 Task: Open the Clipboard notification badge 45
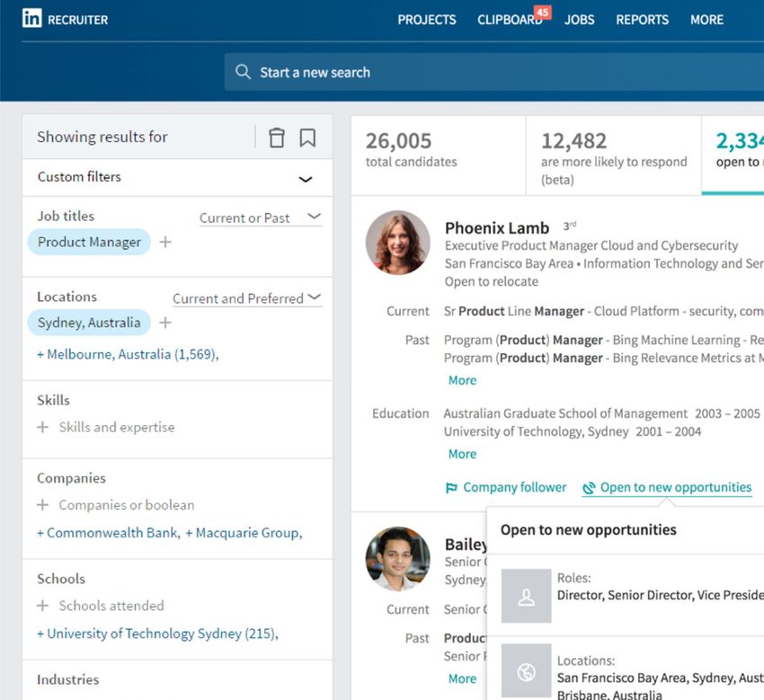pyautogui.click(x=542, y=13)
